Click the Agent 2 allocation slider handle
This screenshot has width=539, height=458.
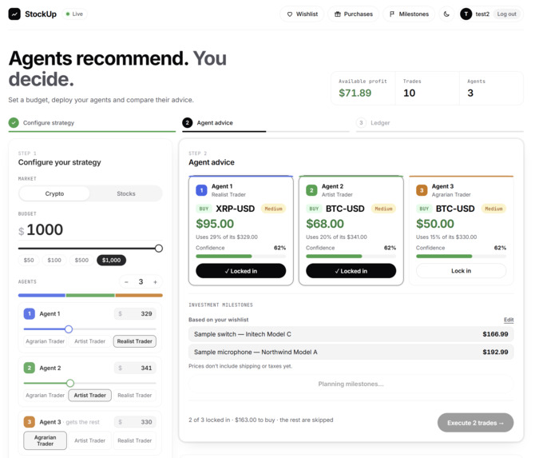[70, 383]
